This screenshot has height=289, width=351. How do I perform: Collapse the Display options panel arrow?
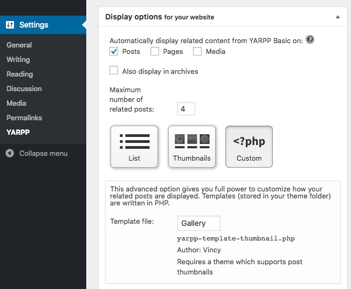coord(338,17)
